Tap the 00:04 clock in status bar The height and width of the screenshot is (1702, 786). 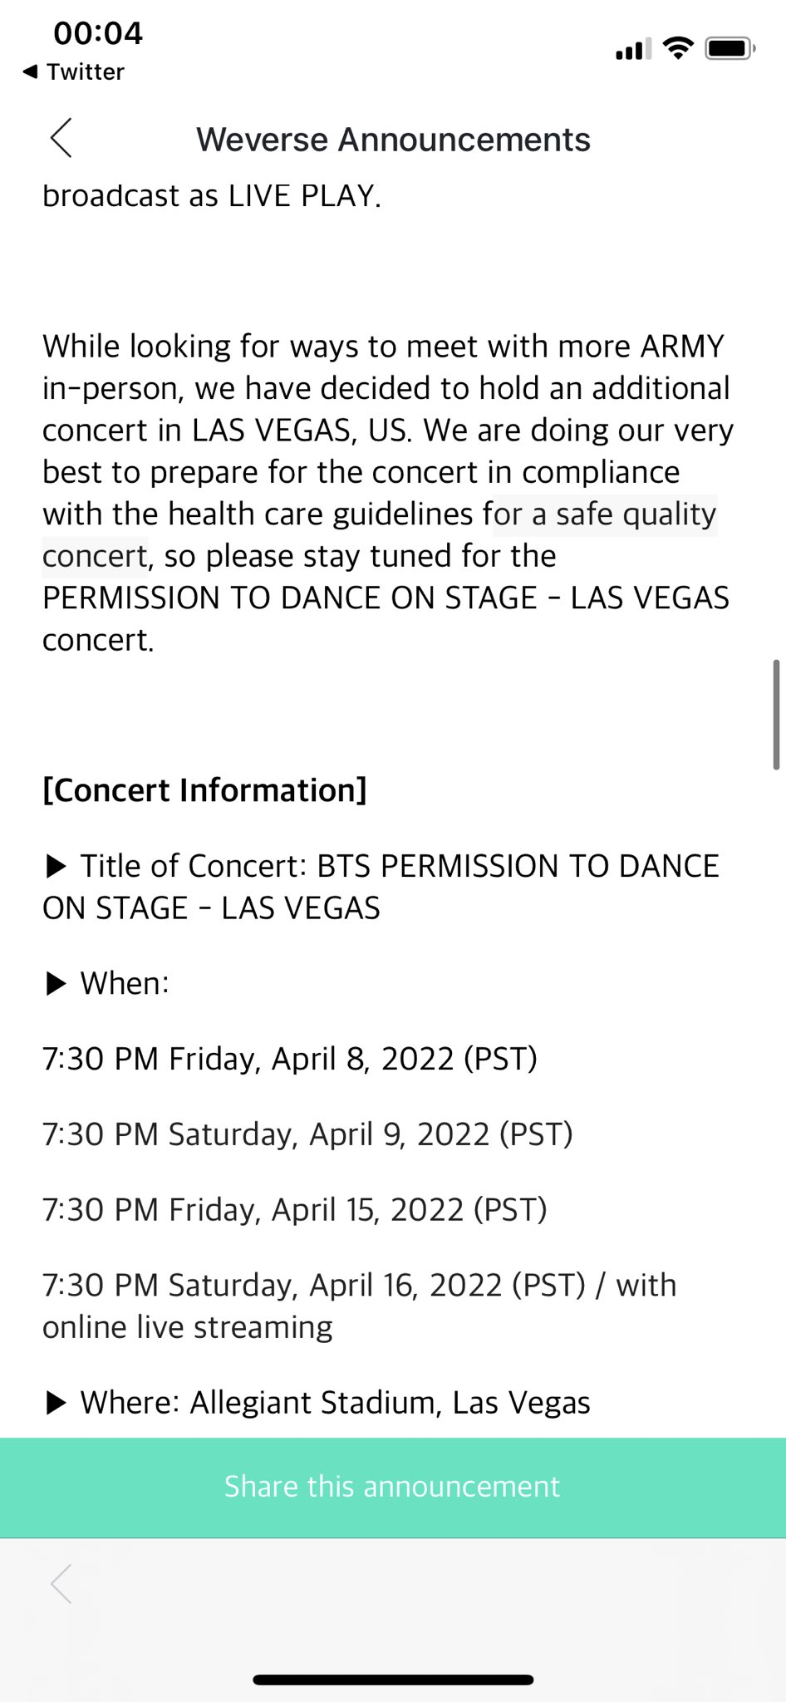pyautogui.click(x=98, y=33)
